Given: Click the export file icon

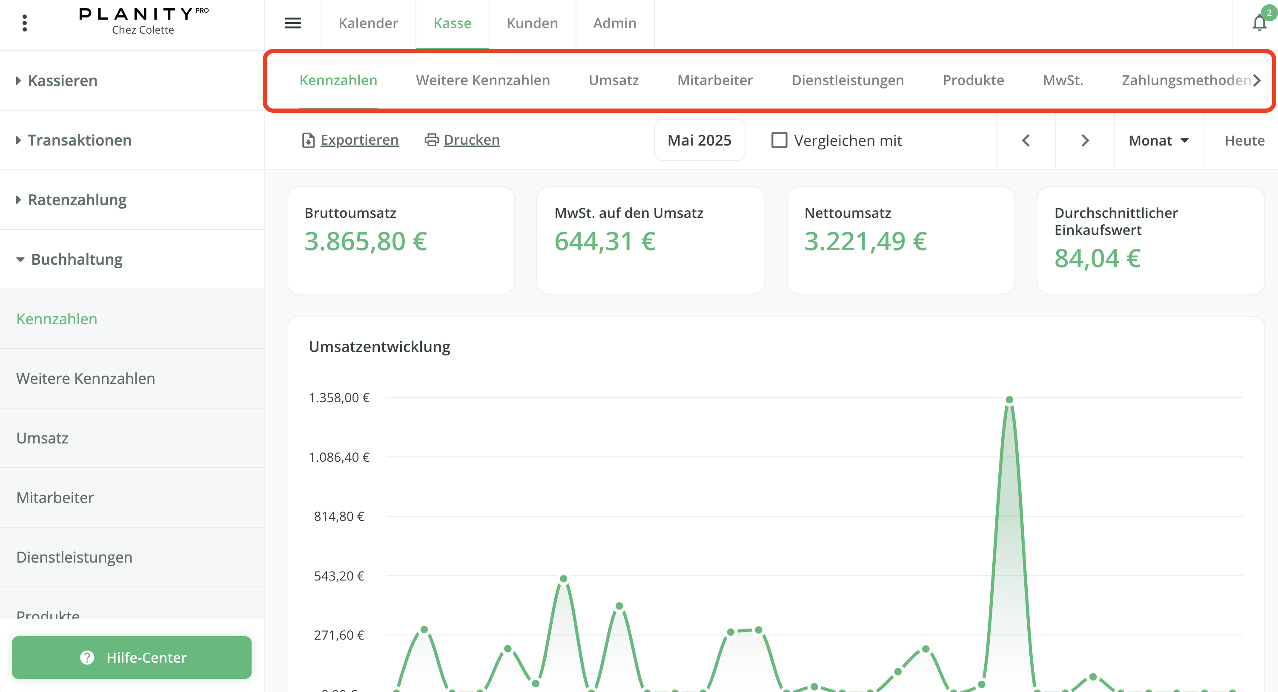Looking at the screenshot, I should (x=308, y=140).
